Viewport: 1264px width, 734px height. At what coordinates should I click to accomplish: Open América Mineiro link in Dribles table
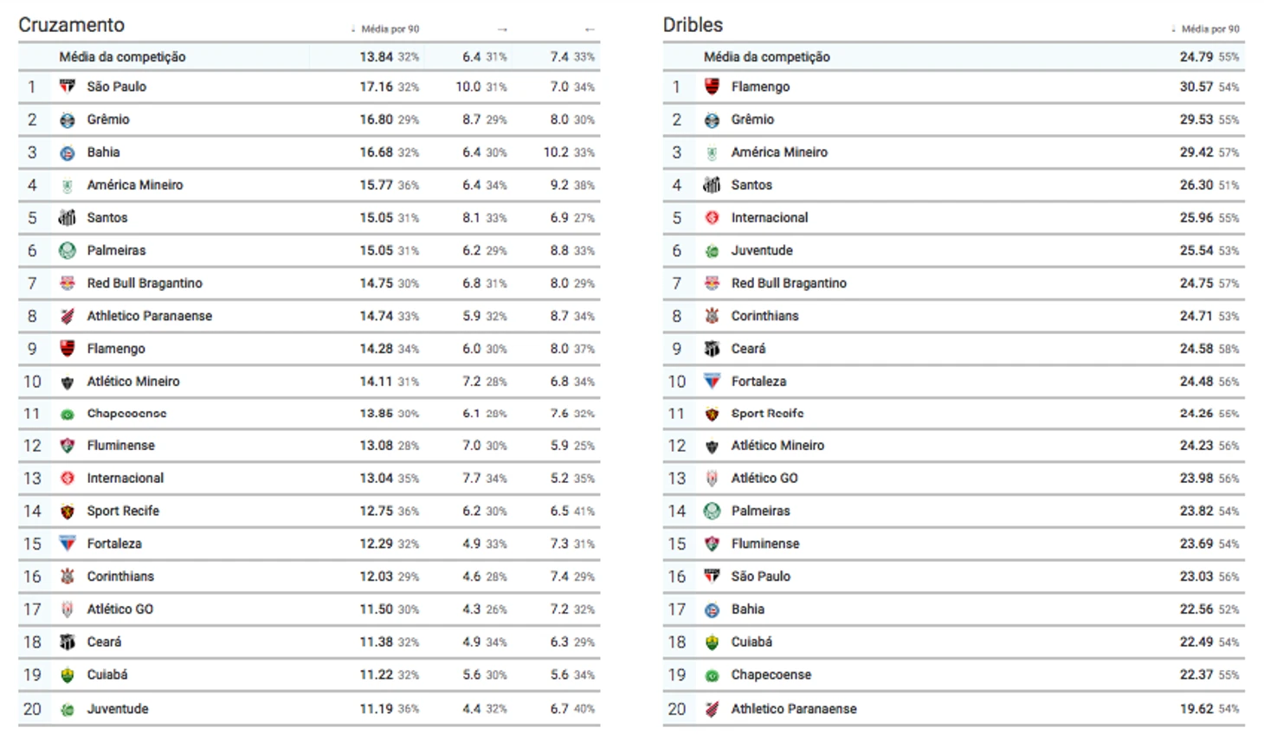[x=779, y=152]
